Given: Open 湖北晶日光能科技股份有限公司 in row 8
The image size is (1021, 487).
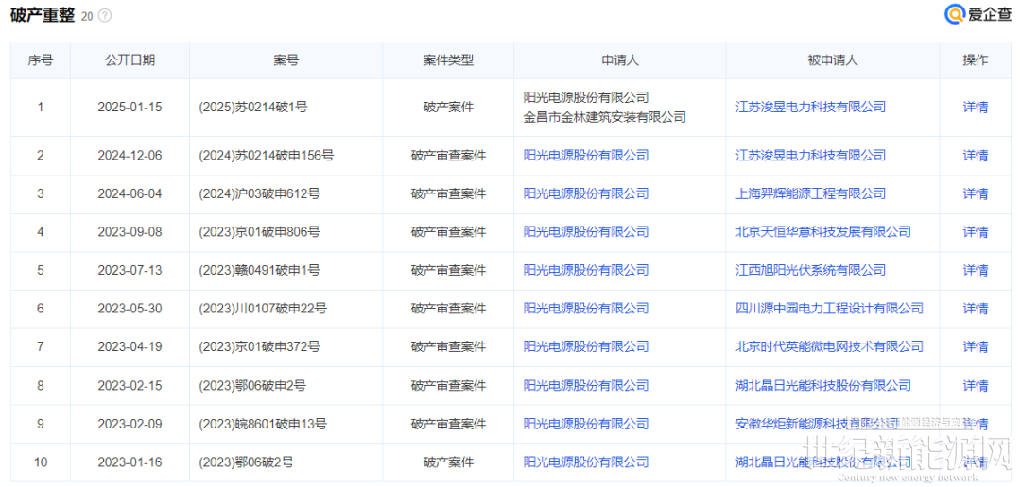Looking at the screenshot, I should pyautogui.click(x=822, y=386).
